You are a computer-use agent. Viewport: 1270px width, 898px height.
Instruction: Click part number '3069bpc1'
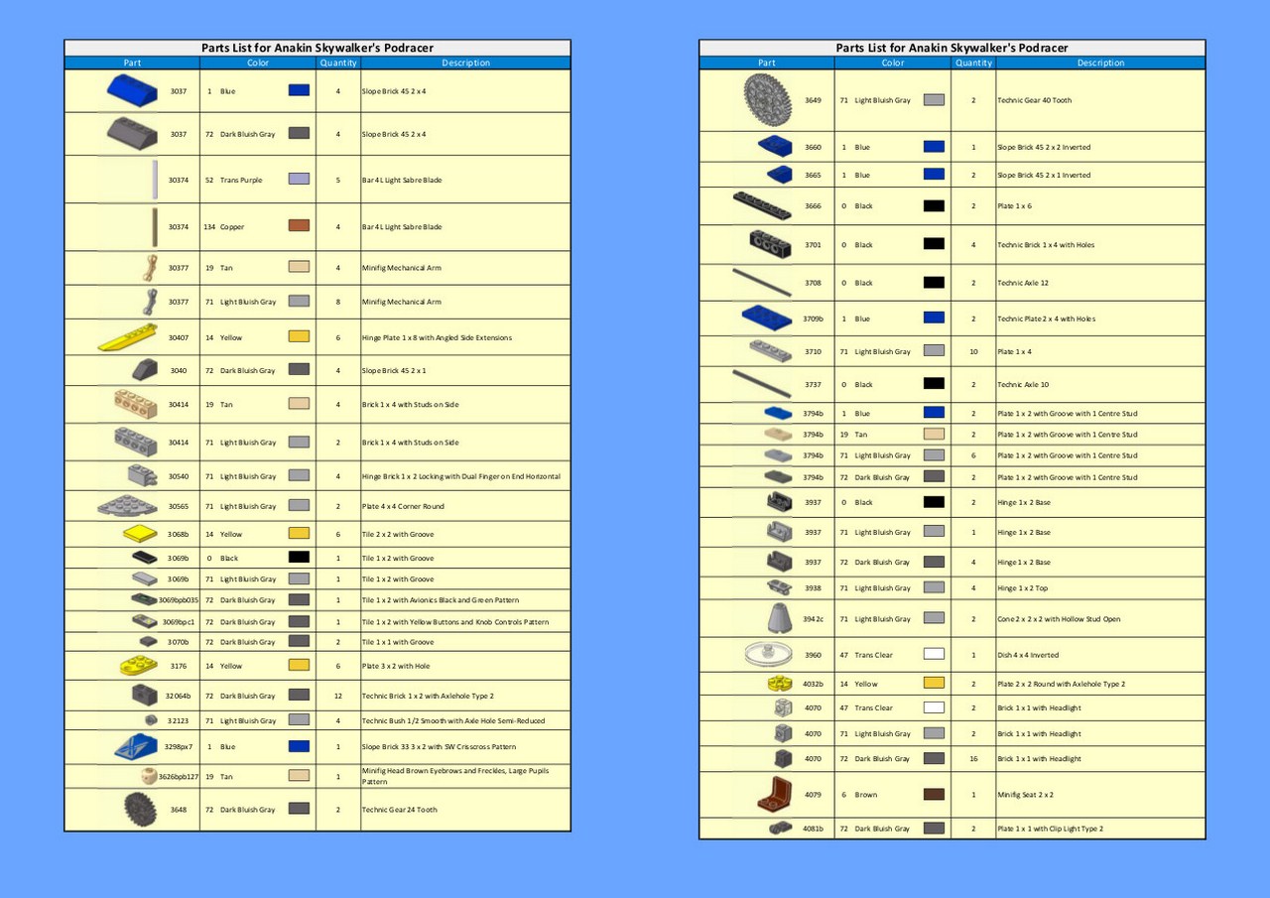point(179,622)
